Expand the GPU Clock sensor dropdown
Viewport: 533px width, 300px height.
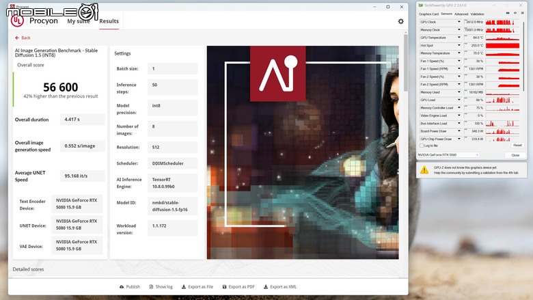(x=459, y=22)
